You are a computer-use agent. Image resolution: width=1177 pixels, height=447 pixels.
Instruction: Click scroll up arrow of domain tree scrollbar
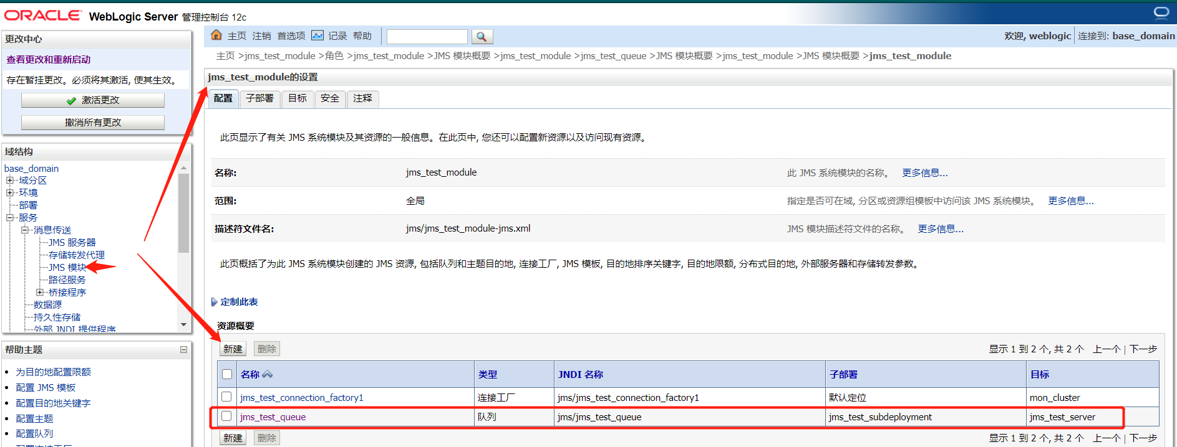pos(183,168)
